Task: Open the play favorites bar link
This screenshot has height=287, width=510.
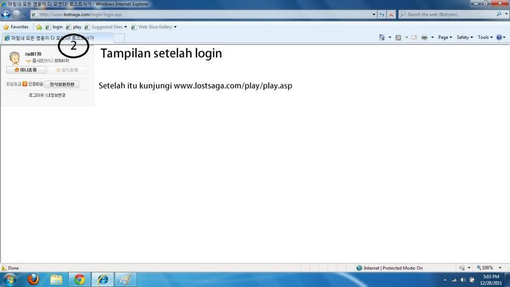Action: pyautogui.click(x=74, y=27)
